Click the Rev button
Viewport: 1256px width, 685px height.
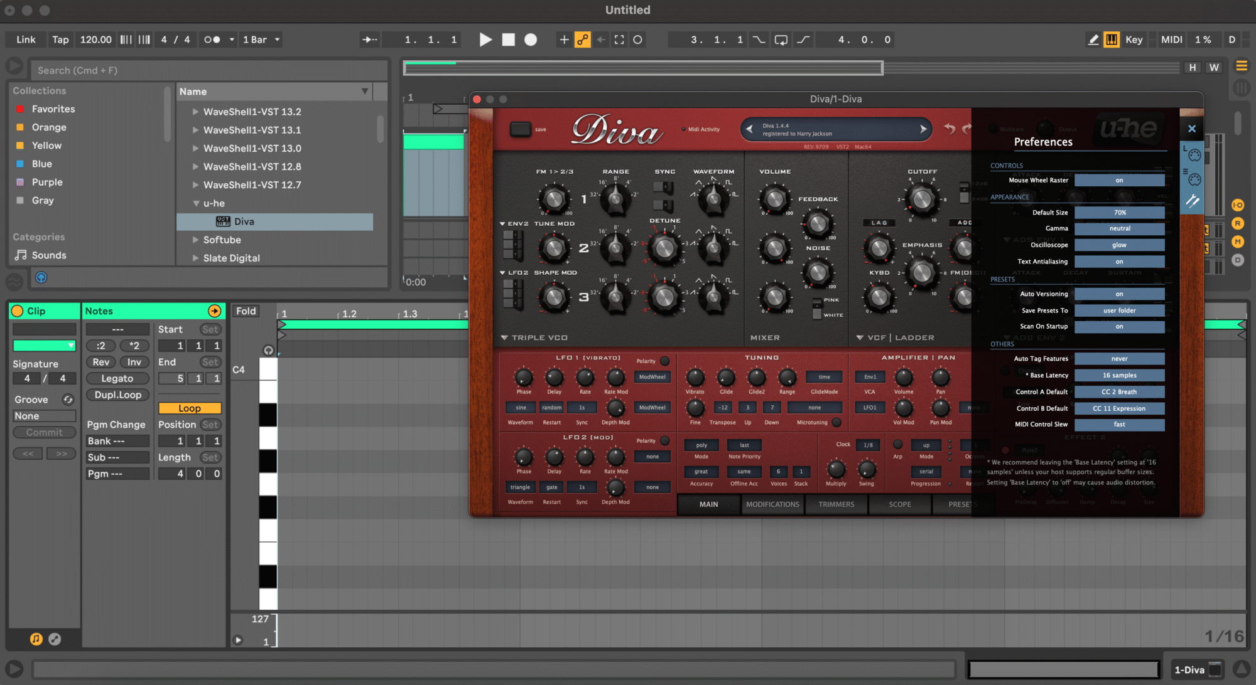[101, 362]
